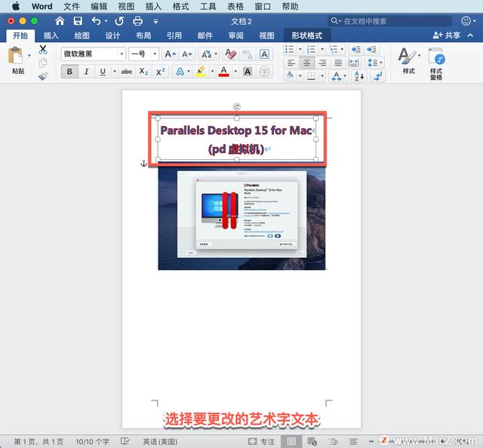Toggle Bold formatting

click(69, 72)
